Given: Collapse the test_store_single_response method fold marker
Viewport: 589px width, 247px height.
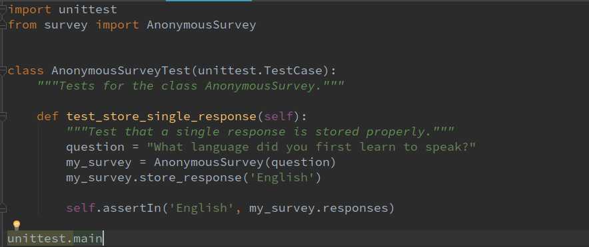Looking at the screenshot, I should pyautogui.click(x=3, y=116).
